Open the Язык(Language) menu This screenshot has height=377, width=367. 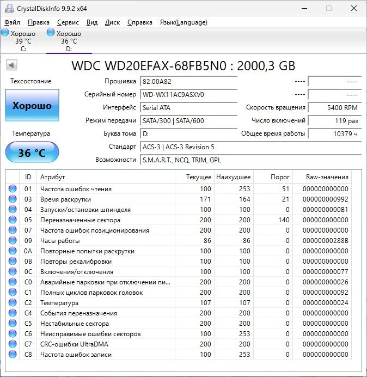tap(183, 22)
